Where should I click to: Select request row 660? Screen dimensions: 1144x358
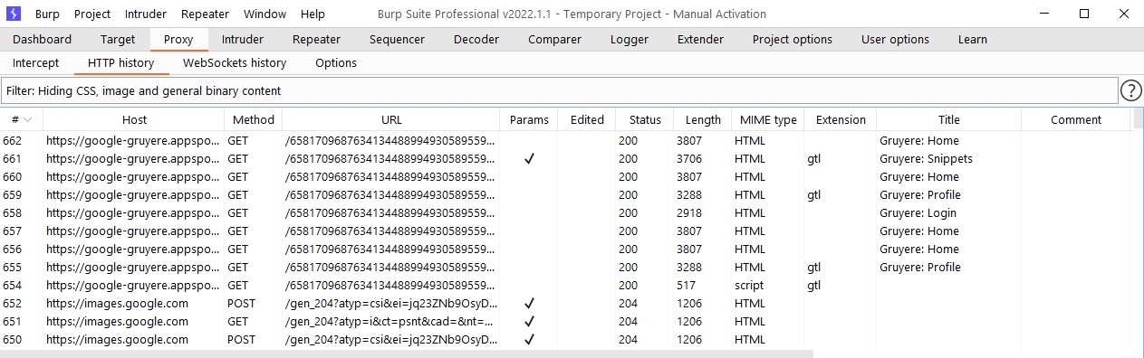[565, 176]
